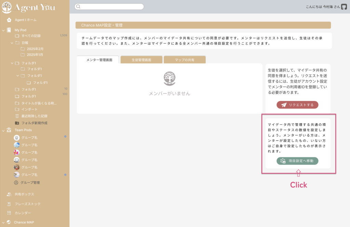Viewport: 350px width, 227px height.
Task: Open the フォルダ新規作成 new folder icon
Action: pyautogui.click(x=17, y=123)
